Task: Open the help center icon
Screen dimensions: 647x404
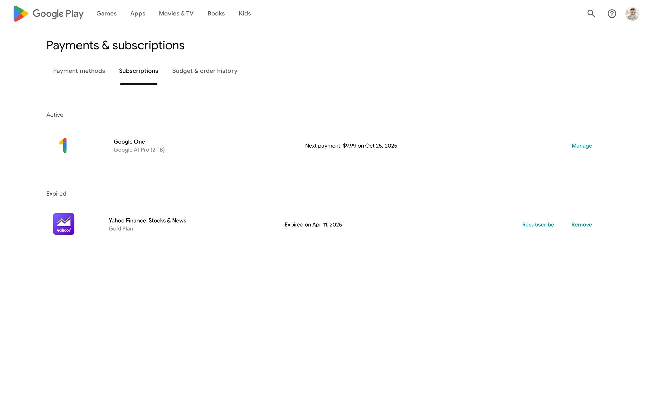Action: click(x=612, y=14)
